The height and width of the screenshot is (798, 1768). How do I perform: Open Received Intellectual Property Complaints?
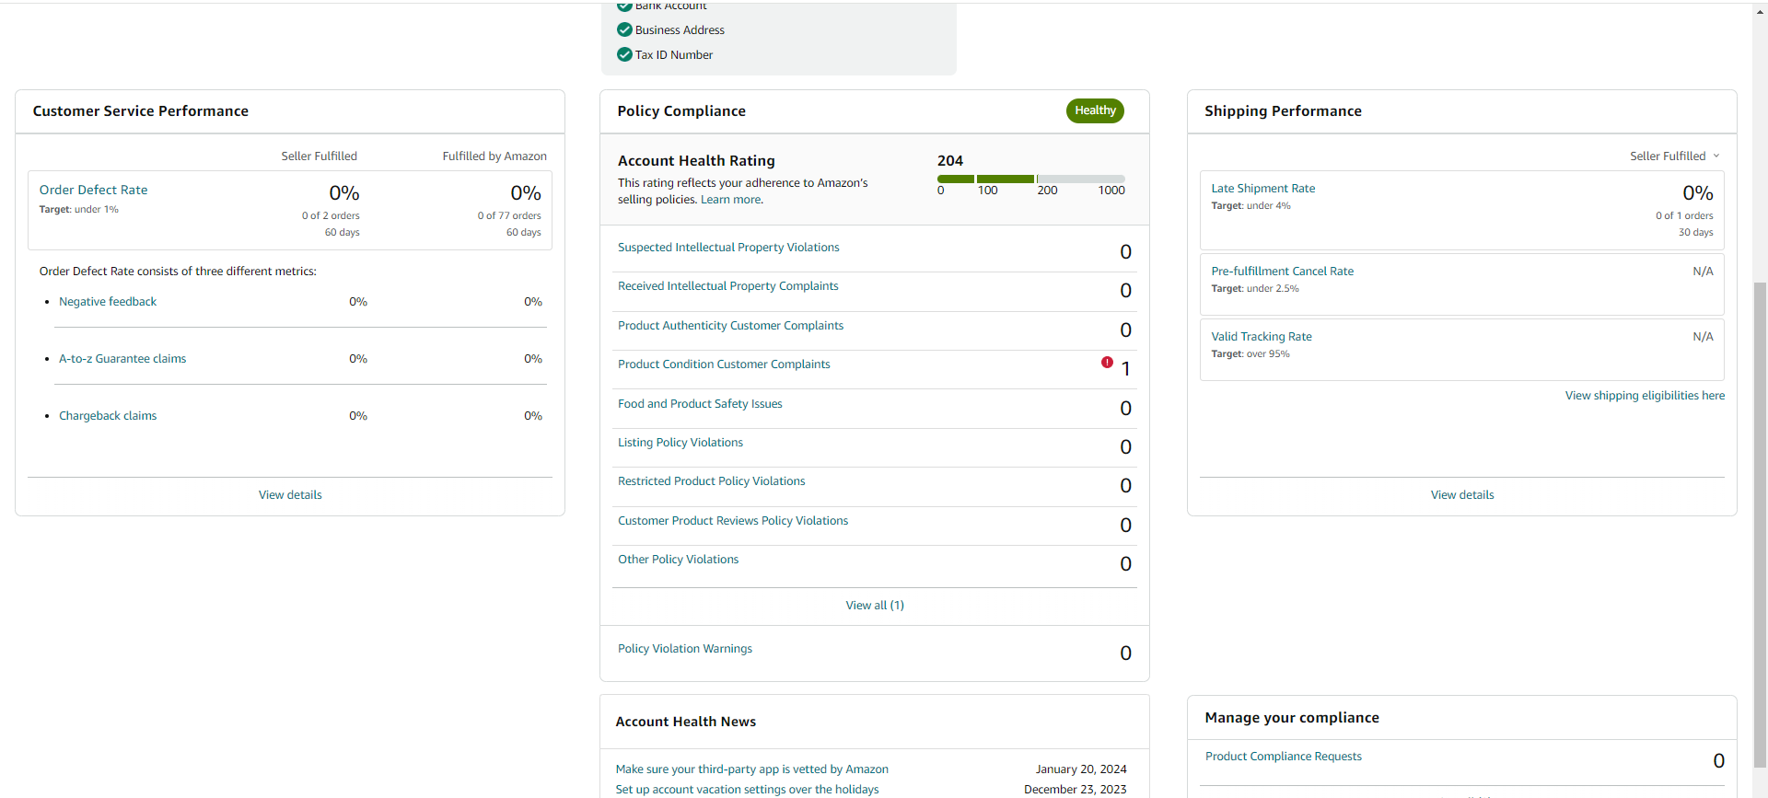[x=728, y=286]
